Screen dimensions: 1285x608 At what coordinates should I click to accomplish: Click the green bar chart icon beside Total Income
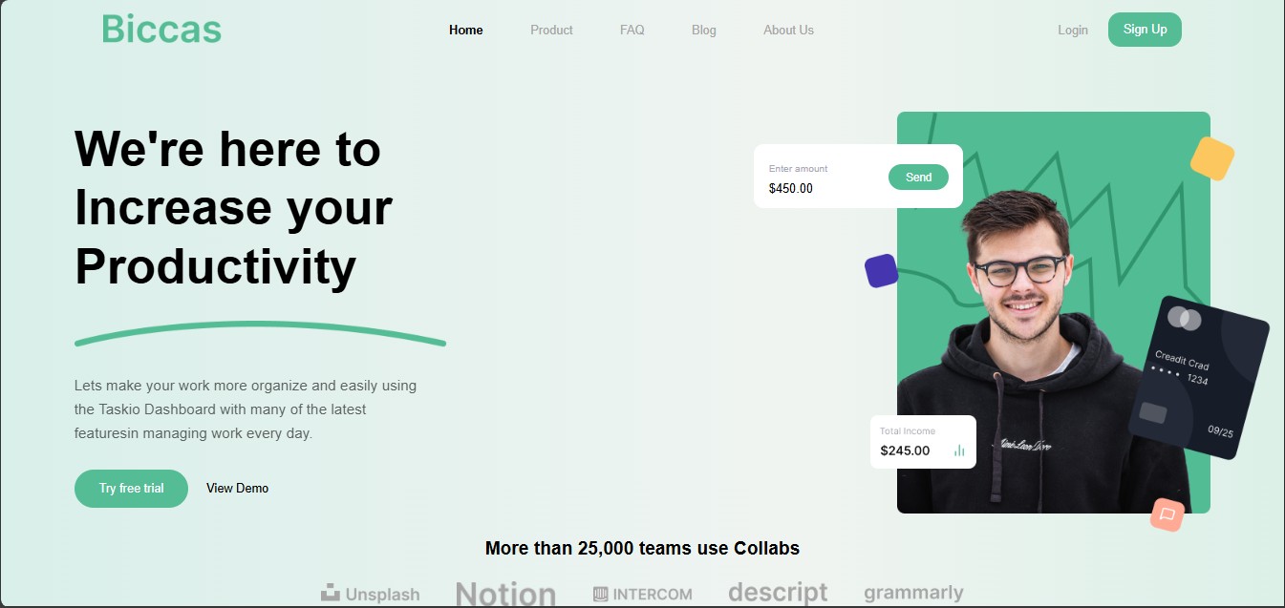(959, 450)
